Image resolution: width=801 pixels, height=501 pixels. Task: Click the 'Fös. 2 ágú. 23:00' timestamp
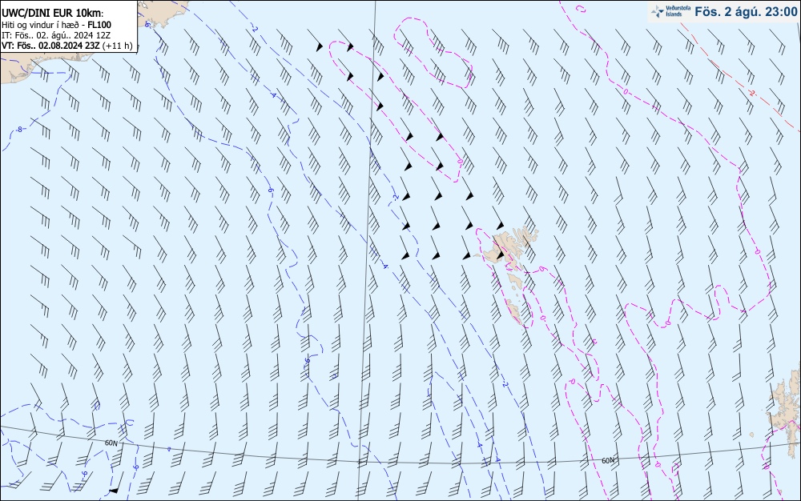click(x=746, y=11)
